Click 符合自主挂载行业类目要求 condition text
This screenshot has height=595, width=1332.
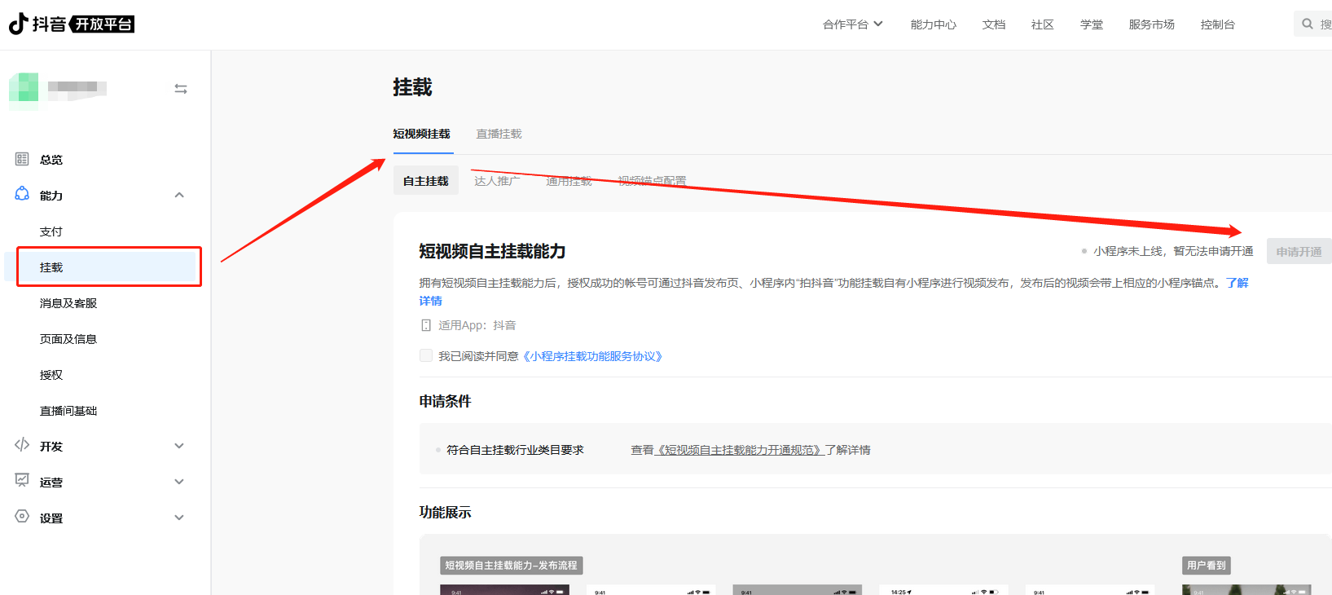pyautogui.click(x=516, y=450)
